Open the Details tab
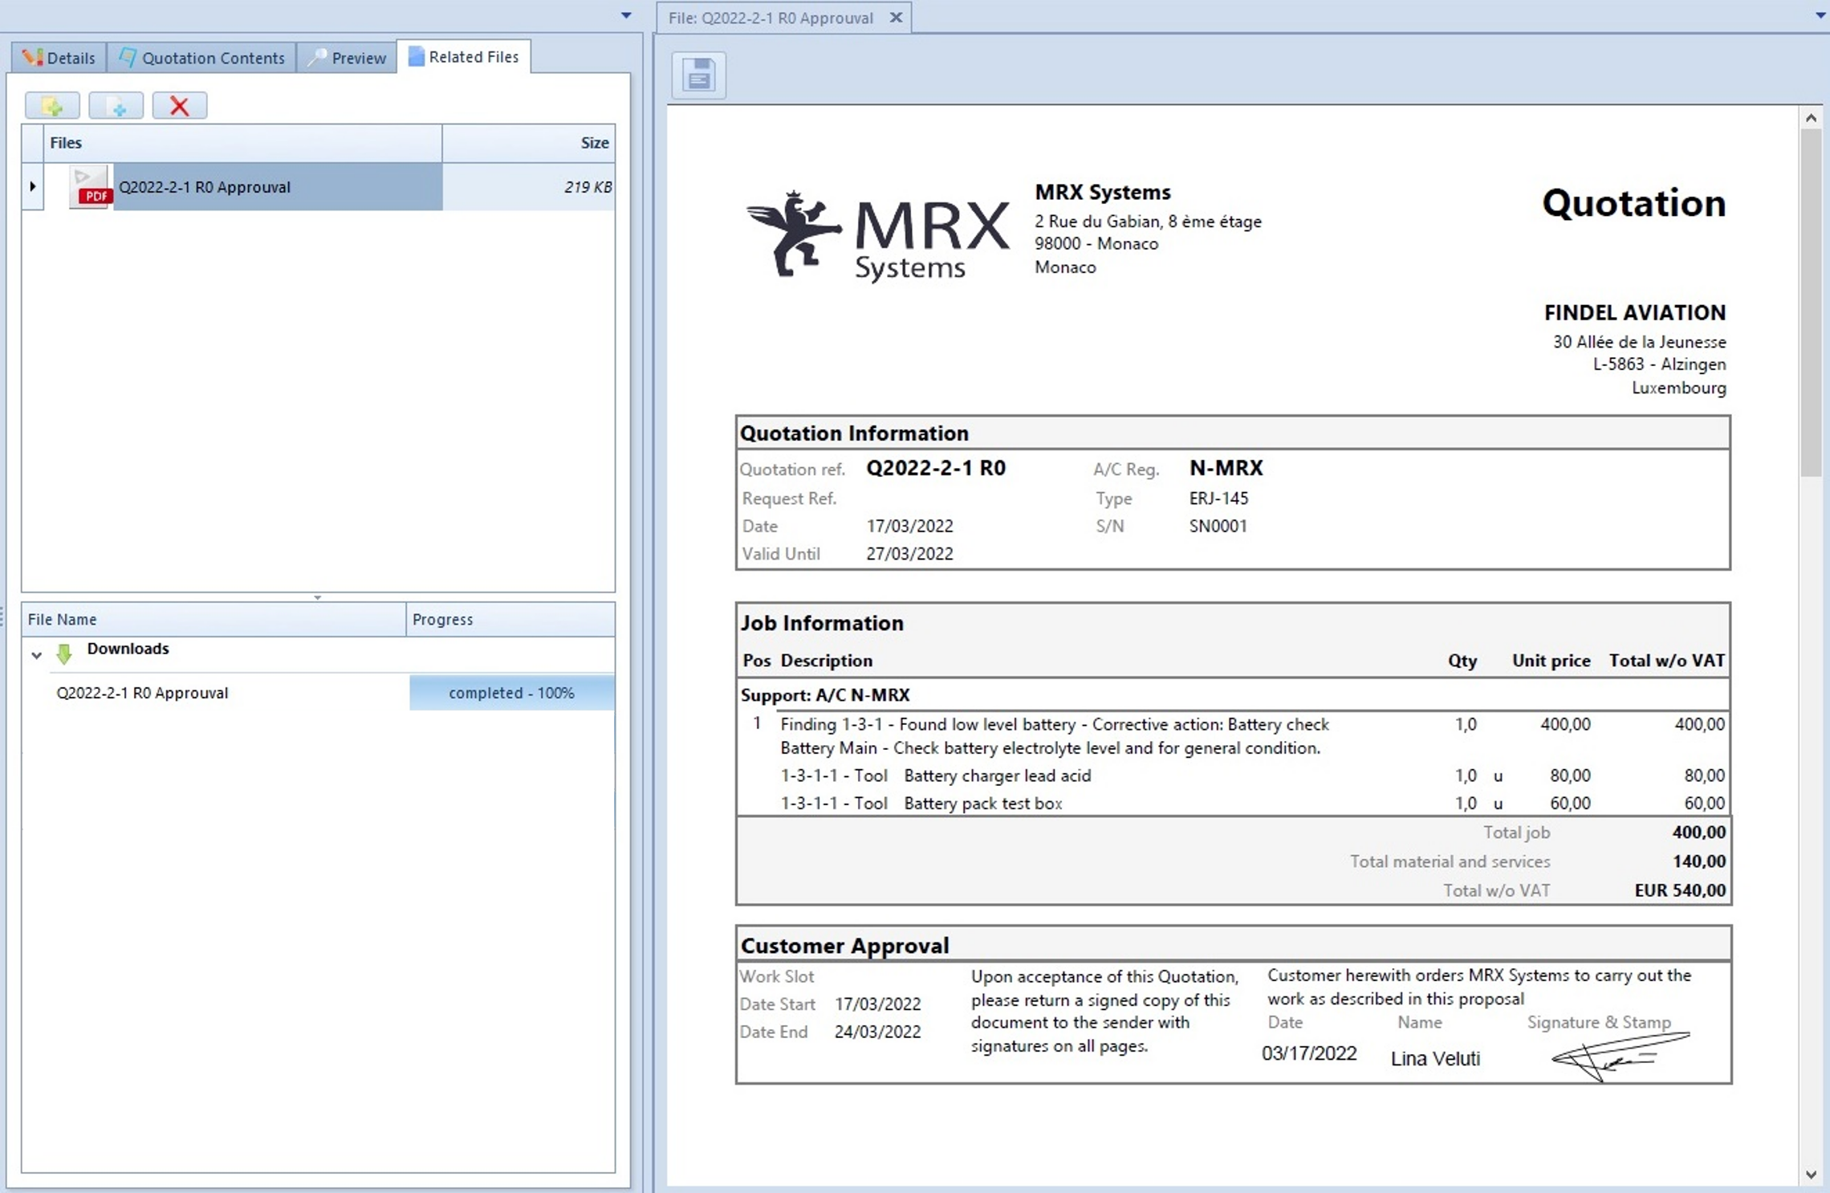1830x1193 pixels. pyautogui.click(x=59, y=58)
